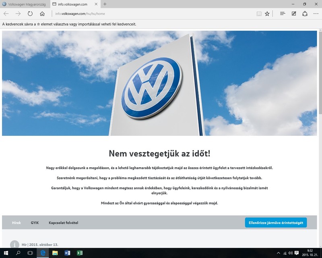Screen dimensions: 322x258
Task: Open File Explorer from taskbar
Action: [55, 253]
